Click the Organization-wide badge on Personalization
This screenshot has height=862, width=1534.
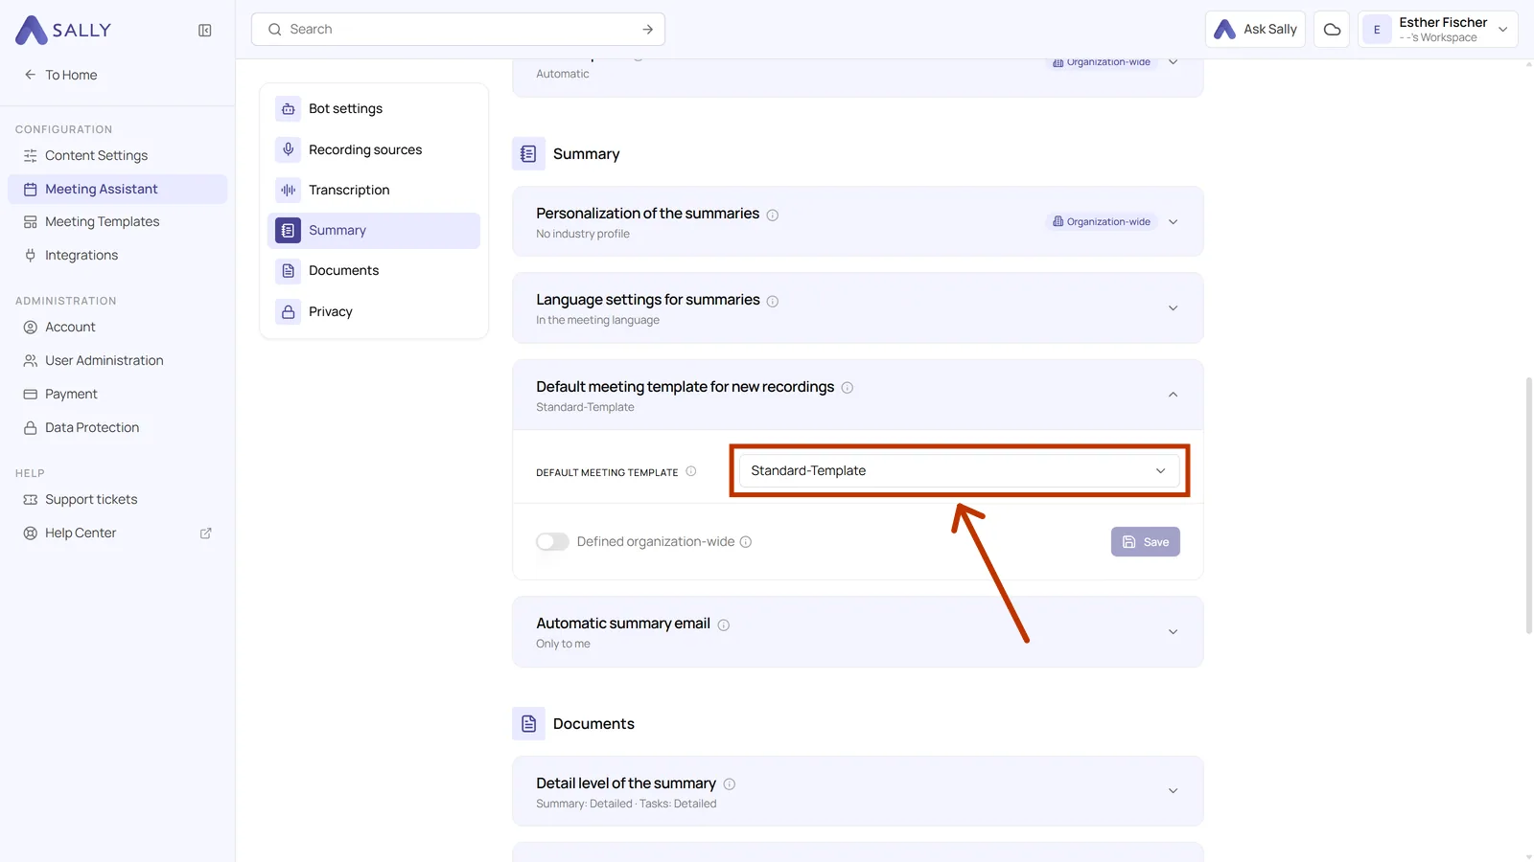point(1101,222)
